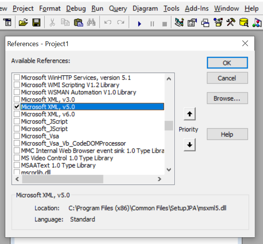This screenshot has height=244, width=263.
Task: Click the Save Project floppy disk icon
Action: 36,22
